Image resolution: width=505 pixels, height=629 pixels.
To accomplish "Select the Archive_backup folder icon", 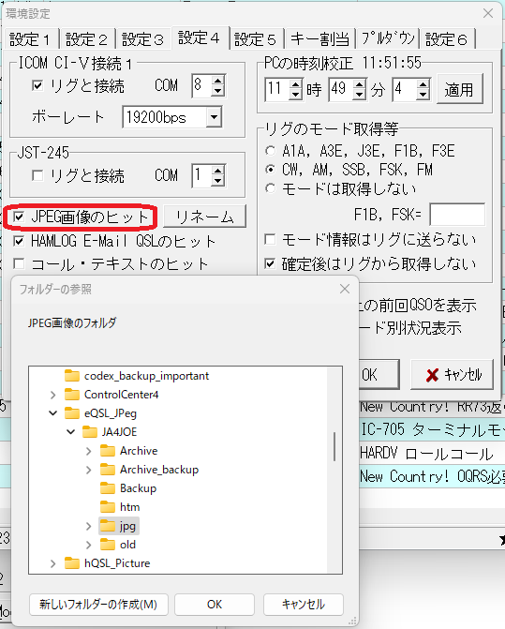I will tap(108, 470).
